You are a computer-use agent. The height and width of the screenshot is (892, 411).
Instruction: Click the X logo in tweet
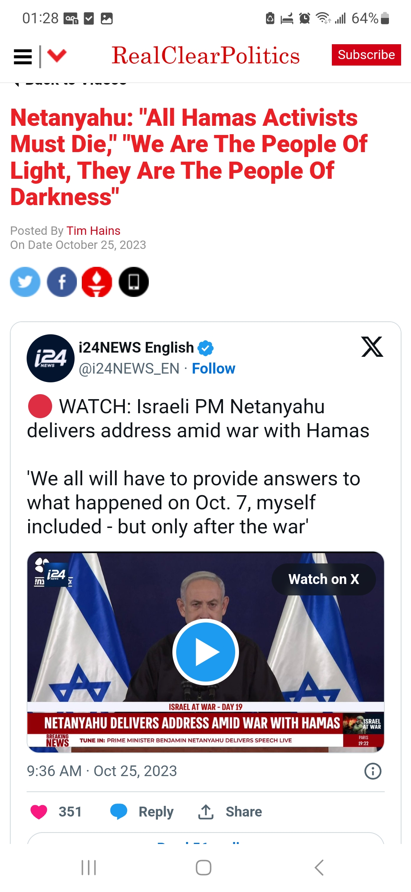[372, 347]
